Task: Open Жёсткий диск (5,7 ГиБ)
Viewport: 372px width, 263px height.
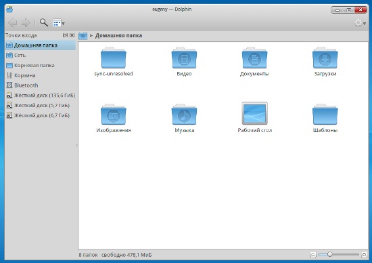Action: (41, 105)
